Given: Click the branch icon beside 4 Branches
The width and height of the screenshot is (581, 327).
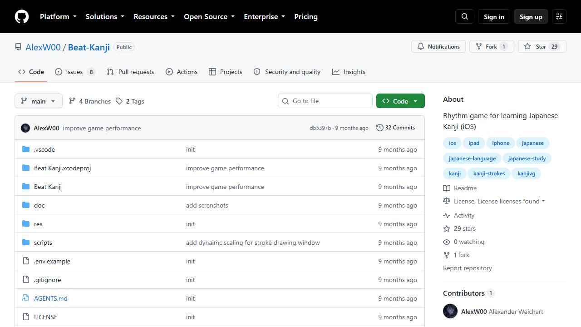Looking at the screenshot, I should coord(72,101).
